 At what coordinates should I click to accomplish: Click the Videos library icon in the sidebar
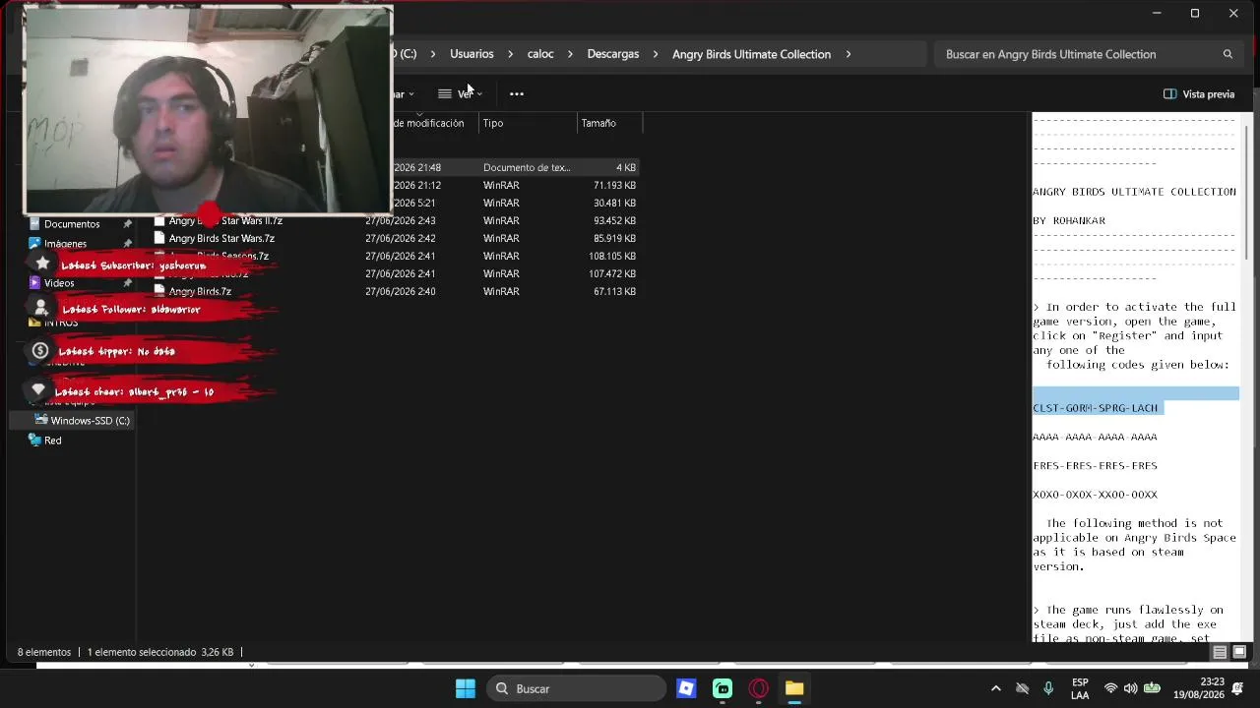34,283
